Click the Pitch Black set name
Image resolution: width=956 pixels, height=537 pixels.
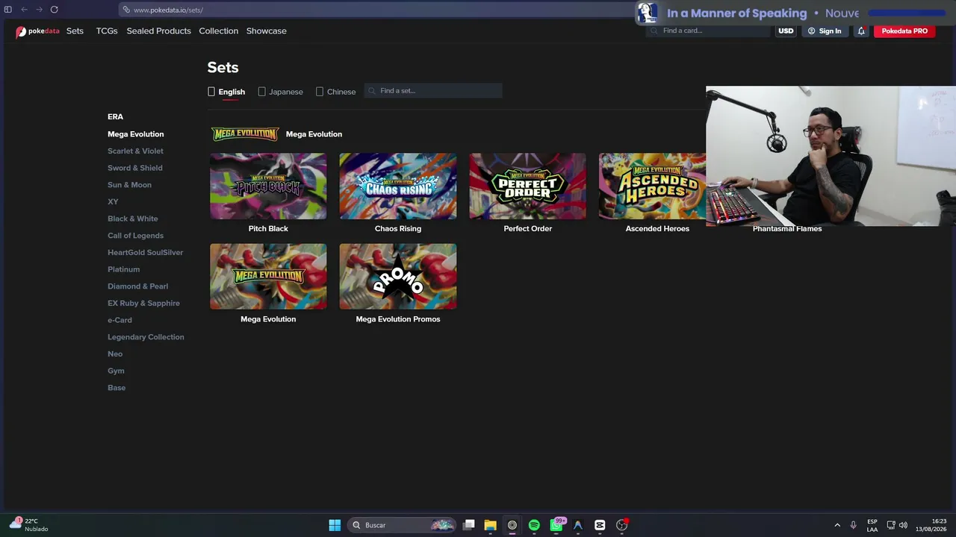tap(268, 229)
